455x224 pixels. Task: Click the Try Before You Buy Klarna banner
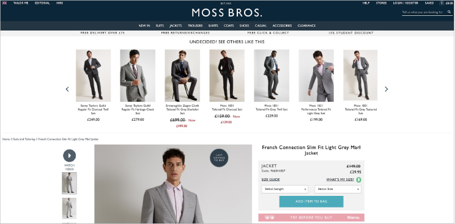pos(311,217)
